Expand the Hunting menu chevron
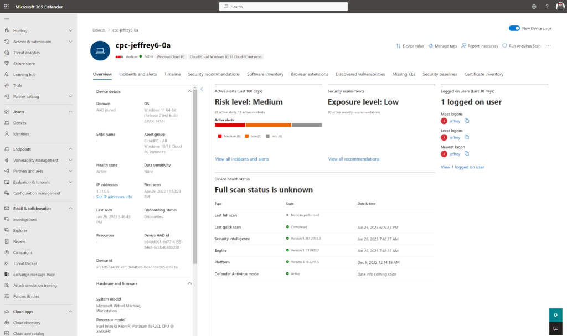Image resolution: width=567 pixels, height=336 pixels. coord(70,30)
